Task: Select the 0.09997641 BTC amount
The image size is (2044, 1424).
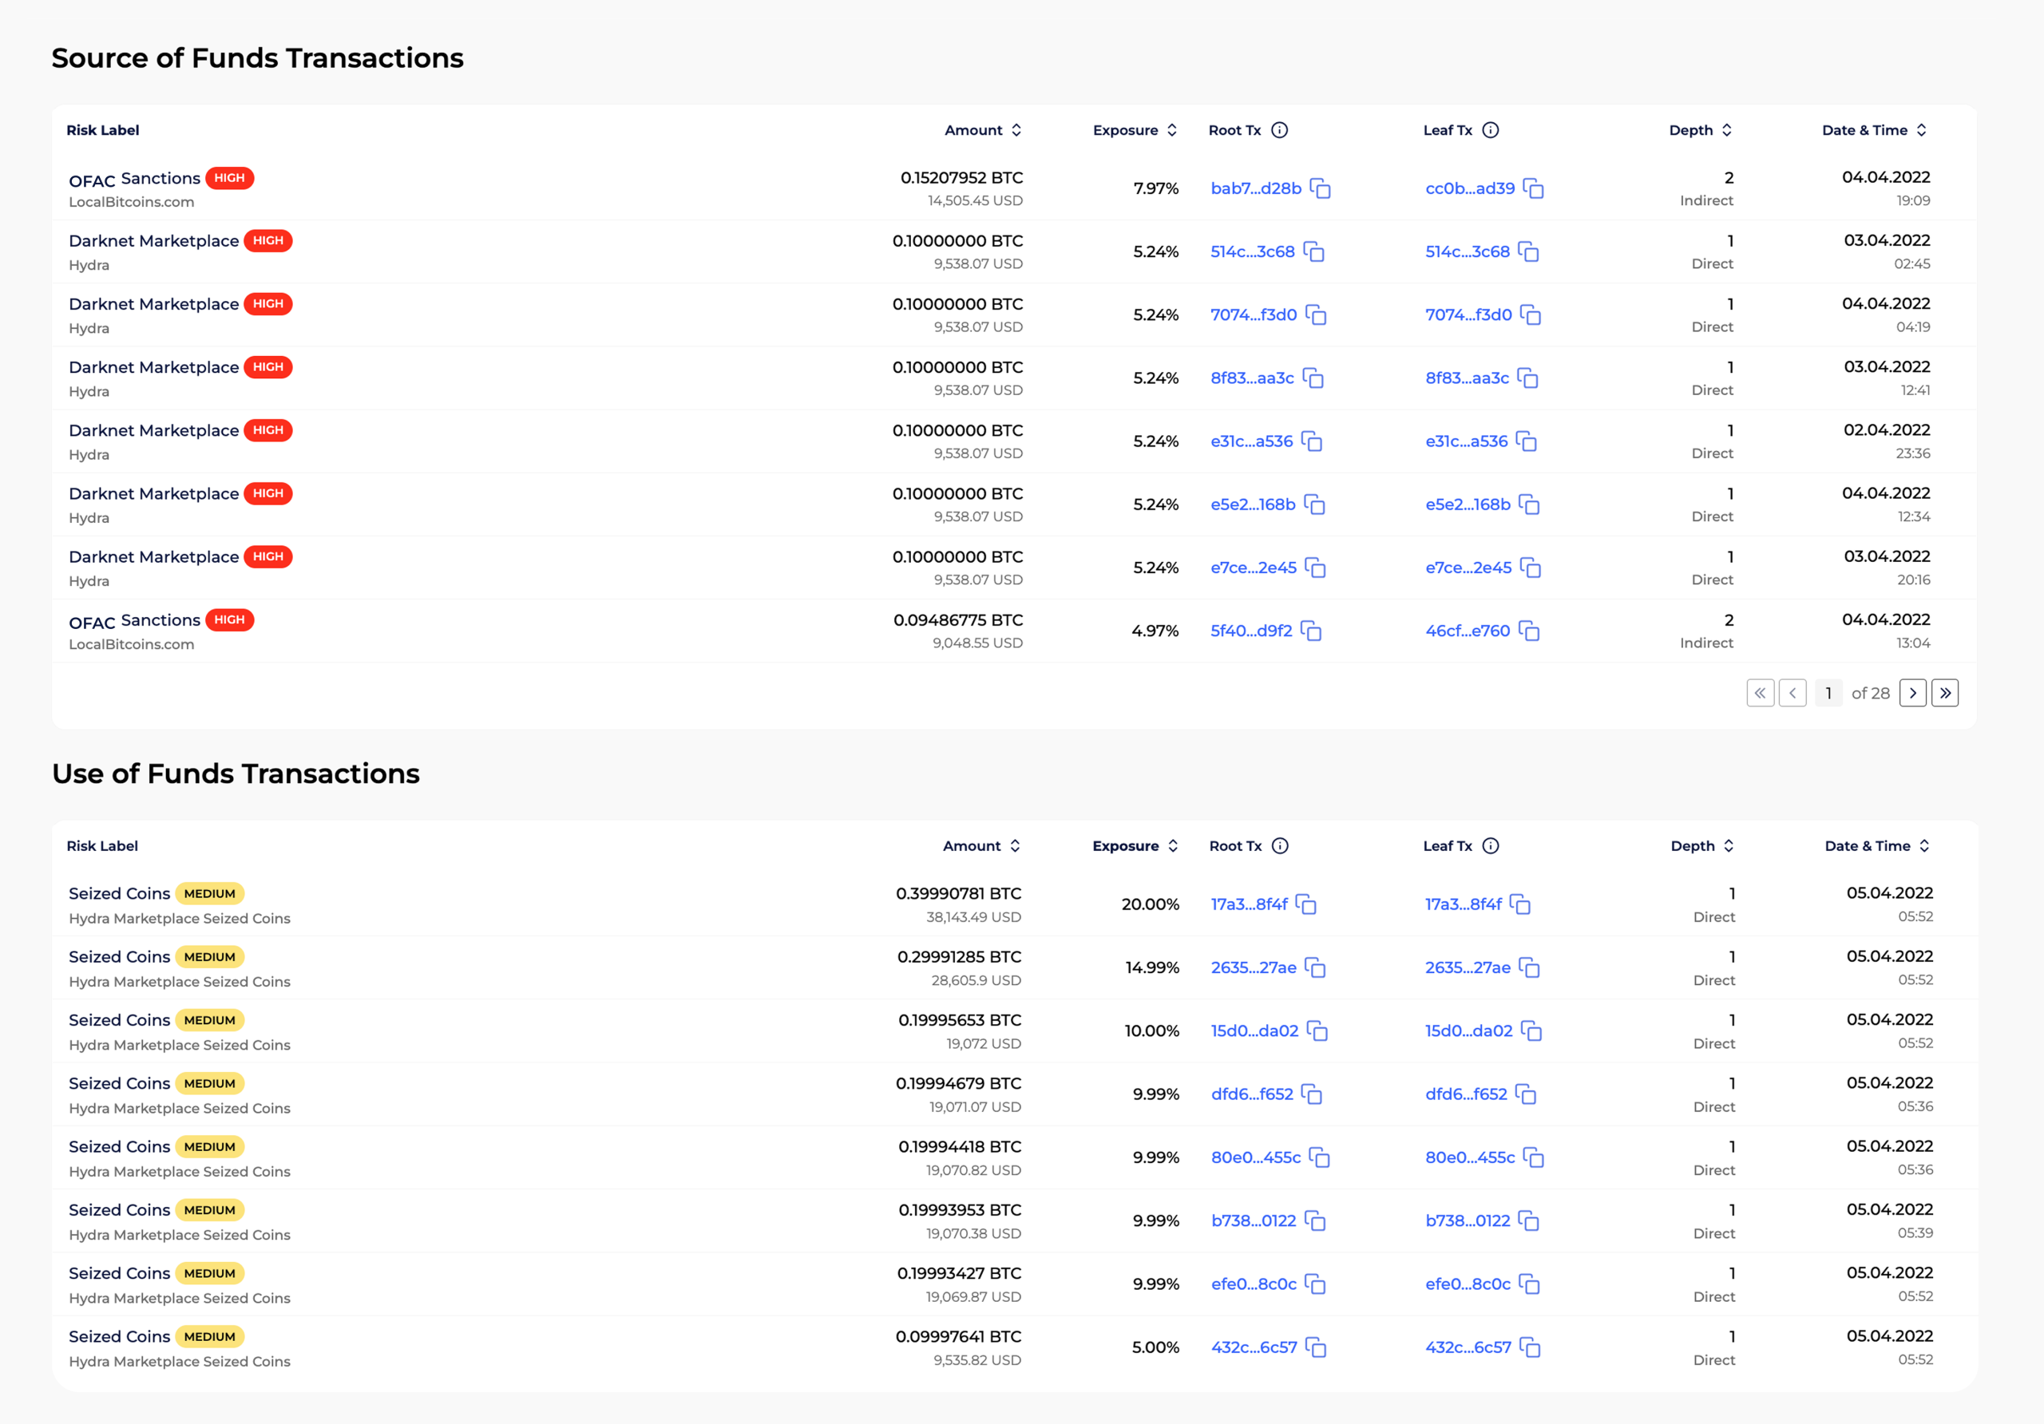Action: point(958,1337)
